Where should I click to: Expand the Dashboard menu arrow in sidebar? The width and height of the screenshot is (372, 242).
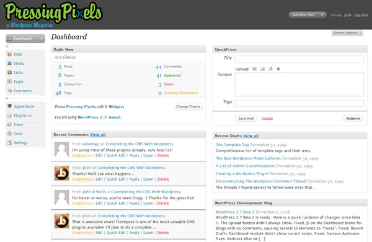click(42, 38)
